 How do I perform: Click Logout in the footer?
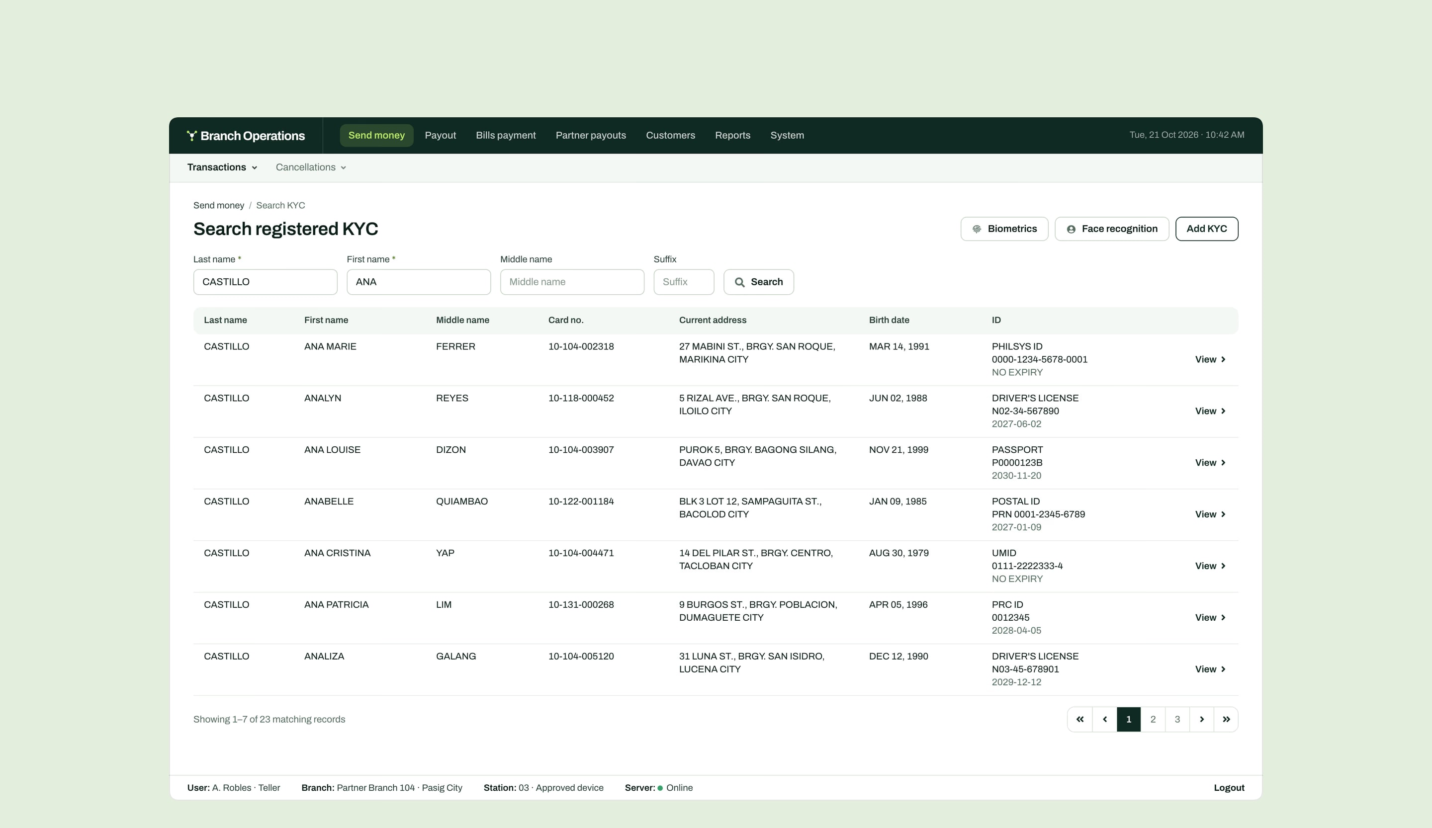(1229, 788)
